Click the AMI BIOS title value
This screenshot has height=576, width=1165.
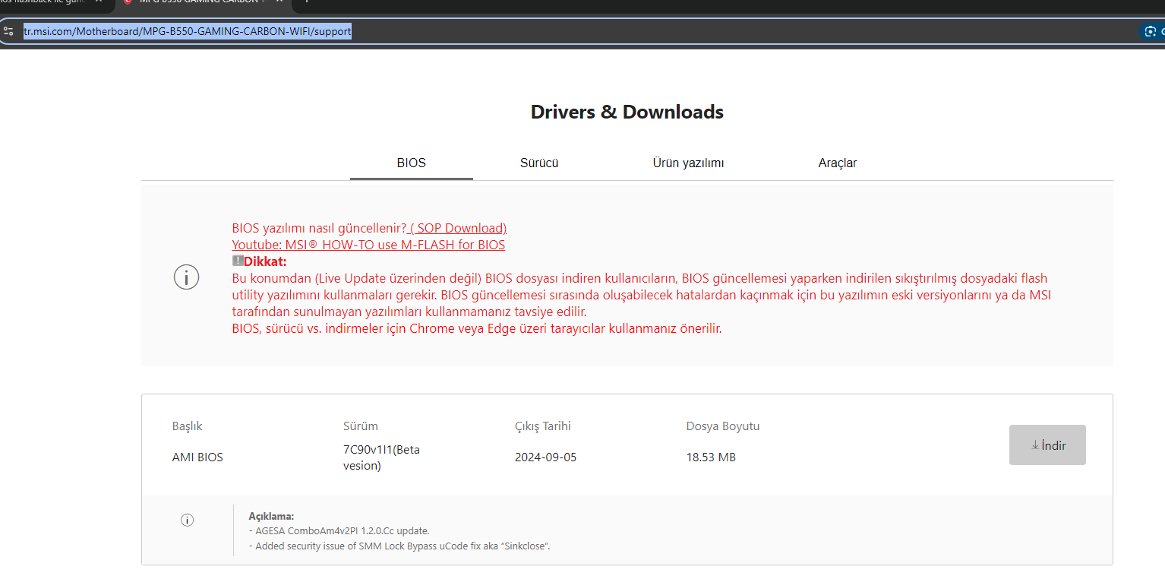click(x=198, y=457)
